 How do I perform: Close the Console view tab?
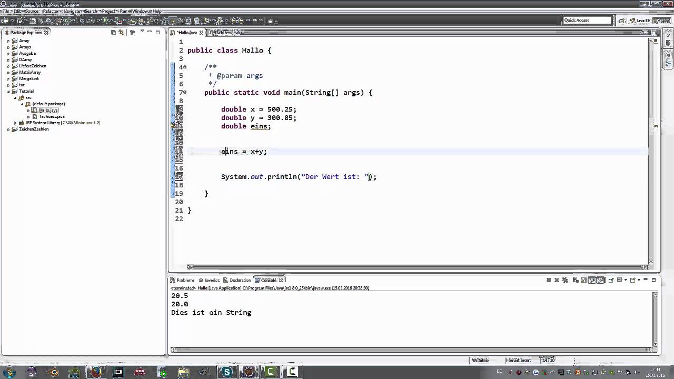[281, 280]
